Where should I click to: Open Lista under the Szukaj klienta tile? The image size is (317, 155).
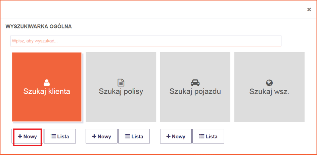tap(60, 136)
